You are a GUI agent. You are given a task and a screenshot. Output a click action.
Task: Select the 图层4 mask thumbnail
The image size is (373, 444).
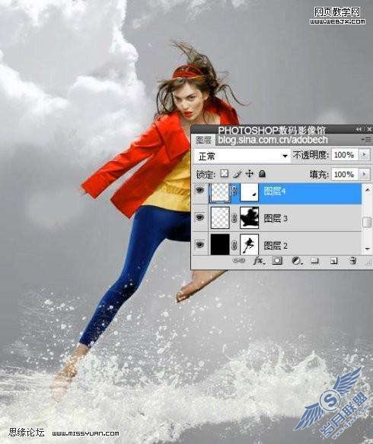pos(249,192)
